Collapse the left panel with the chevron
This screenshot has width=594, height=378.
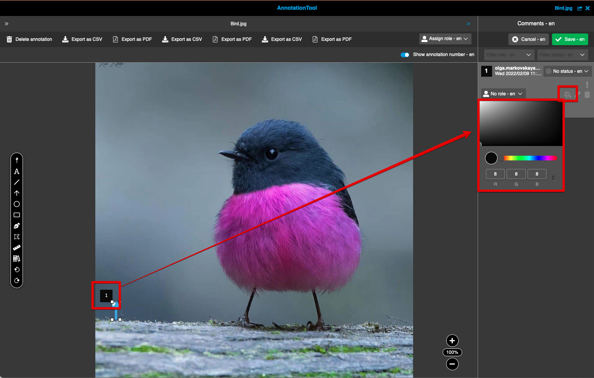[x=6, y=23]
